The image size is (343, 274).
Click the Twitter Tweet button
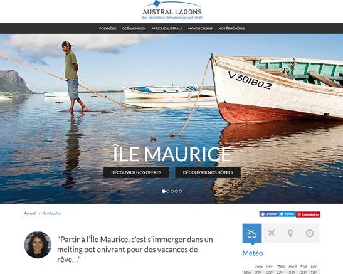(287, 214)
